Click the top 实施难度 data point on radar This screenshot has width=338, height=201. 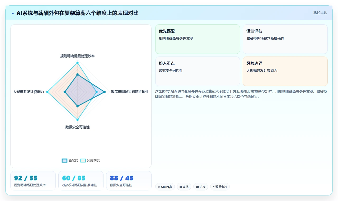point(77,62)
